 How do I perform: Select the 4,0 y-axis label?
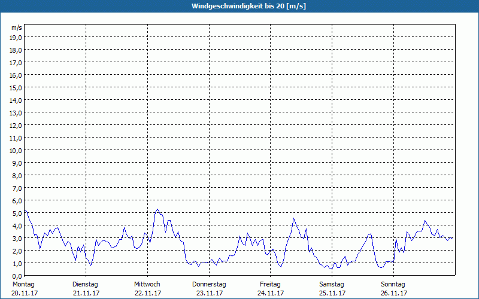[x=17, y=226]
